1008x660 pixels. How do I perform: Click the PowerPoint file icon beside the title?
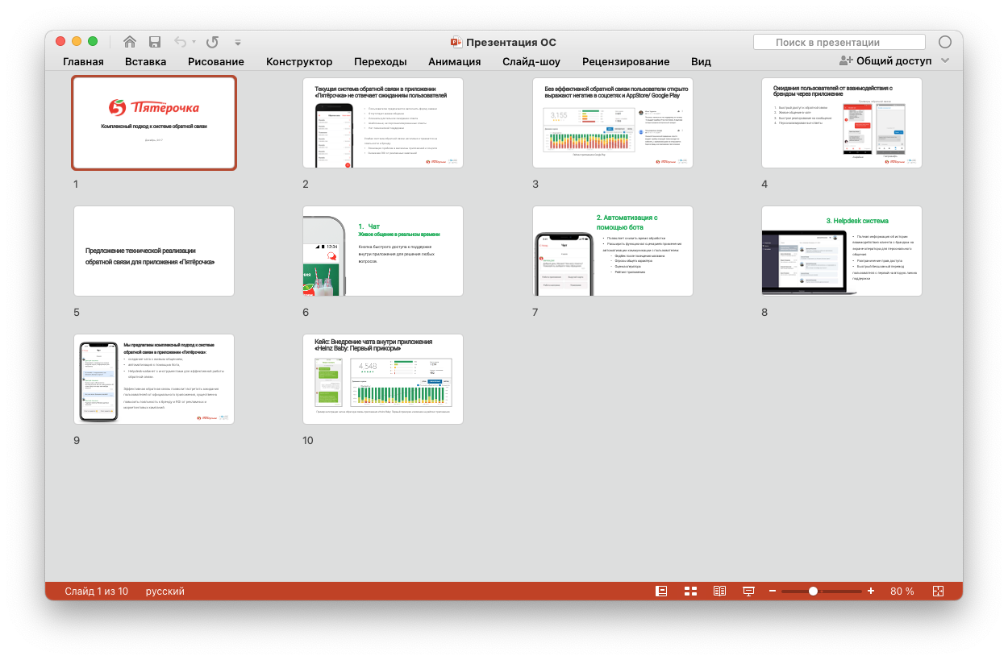click(x=456, y=43)
